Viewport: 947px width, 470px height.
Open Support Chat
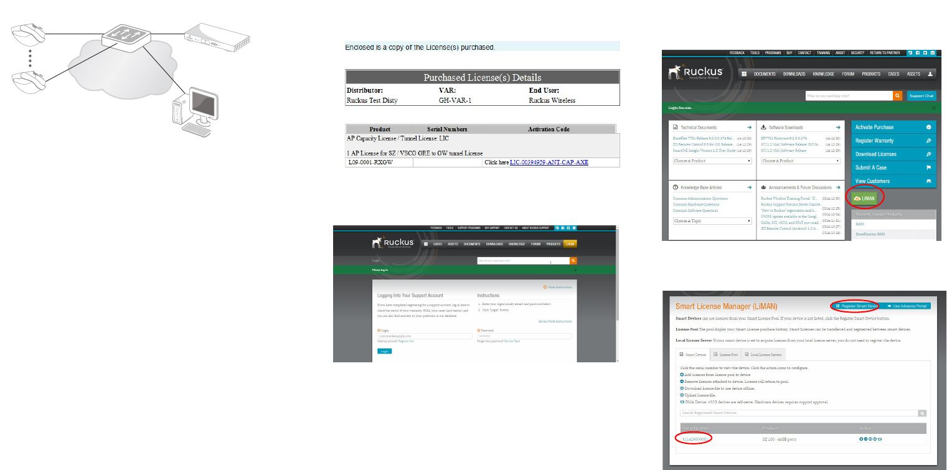tap(921, 96)
